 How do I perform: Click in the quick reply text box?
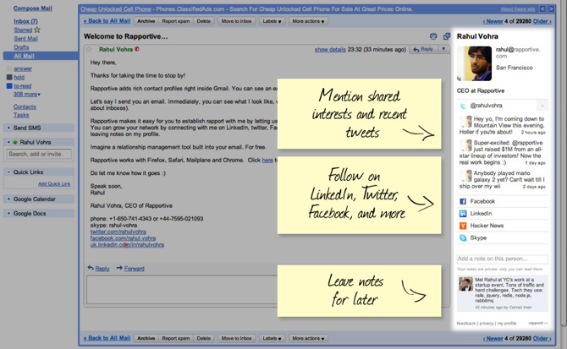pyautogui.click(x=182, y=290)
